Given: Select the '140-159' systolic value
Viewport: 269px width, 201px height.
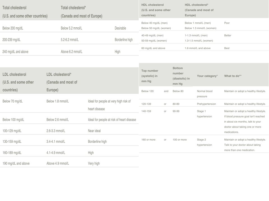Looking at the screenshot, I should [x=146, y=111].
